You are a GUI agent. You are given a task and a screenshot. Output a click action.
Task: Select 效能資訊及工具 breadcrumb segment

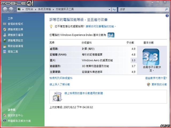(65, 9)
